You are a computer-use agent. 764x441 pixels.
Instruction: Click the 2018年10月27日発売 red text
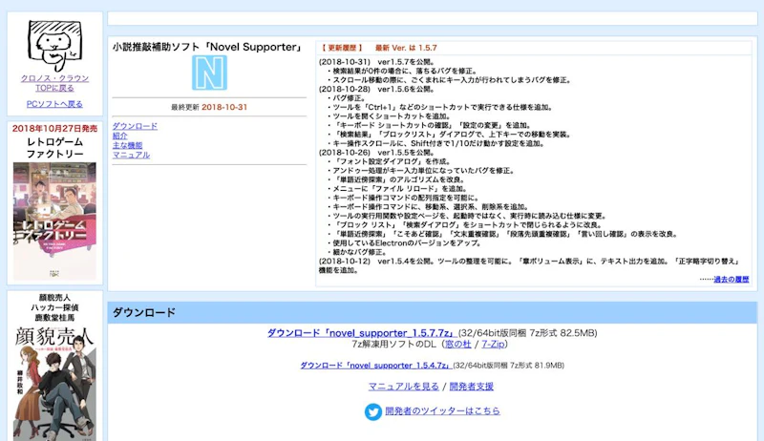tap(54, 129)
